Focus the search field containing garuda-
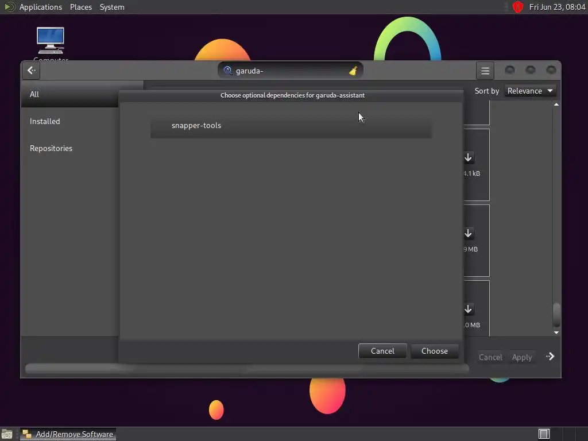 click(290, 71)
